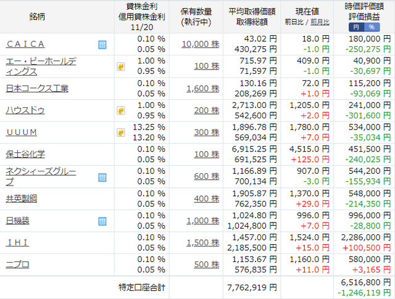Click the 貸株金利 header text
The image size is (395, 299).
(142, 6)
